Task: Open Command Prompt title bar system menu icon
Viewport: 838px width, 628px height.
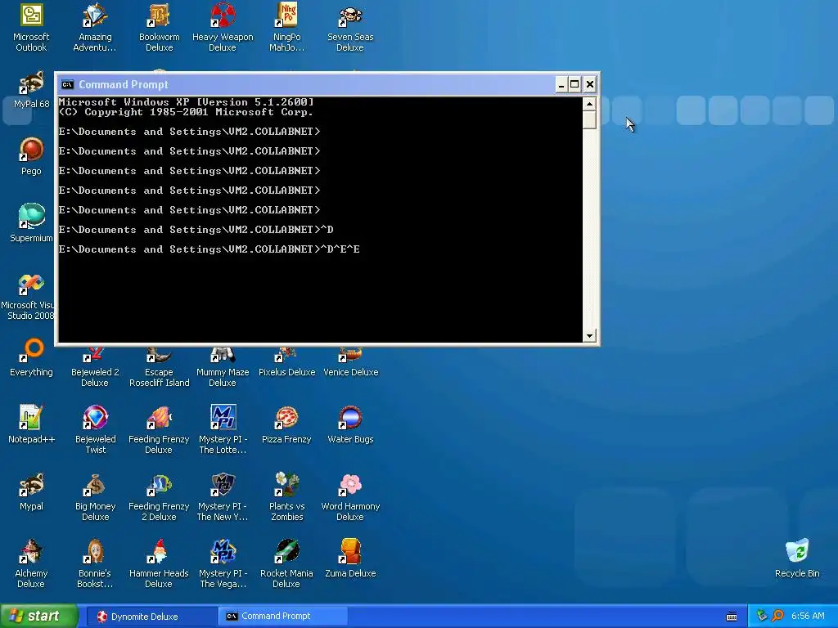Action: tap(67, 84)
